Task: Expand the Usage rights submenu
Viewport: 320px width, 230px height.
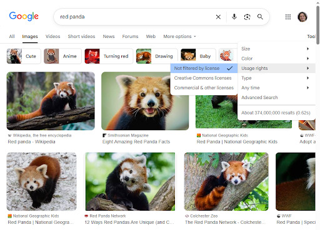Action: click(x=276, y=68)
